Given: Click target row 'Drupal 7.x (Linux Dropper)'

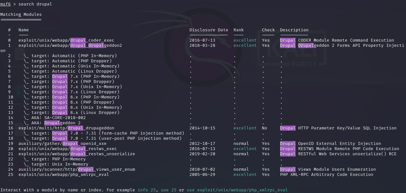Looking at the screenshot, I should tap(72, 92).
